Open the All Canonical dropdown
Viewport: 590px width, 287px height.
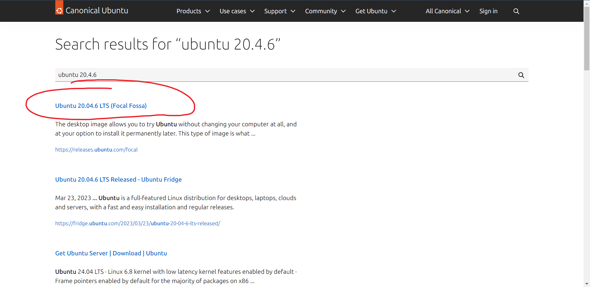(447, 11)
